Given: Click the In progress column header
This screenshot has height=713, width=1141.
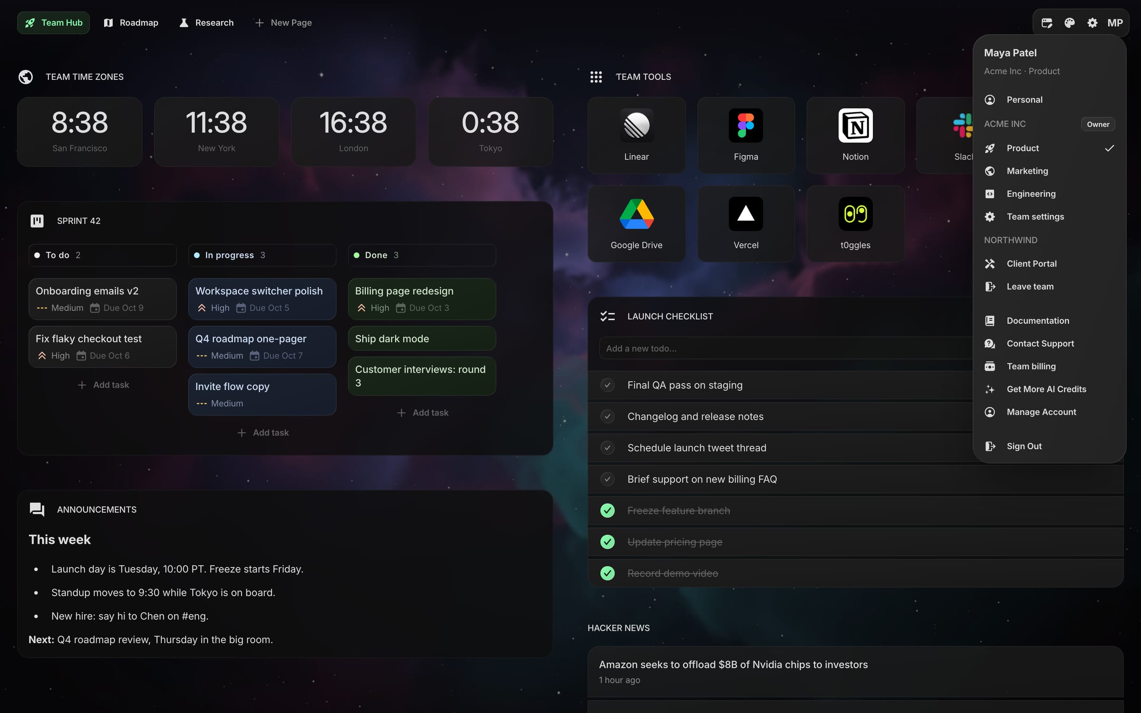Looking at the screenshot, I should tap(262, 255).
